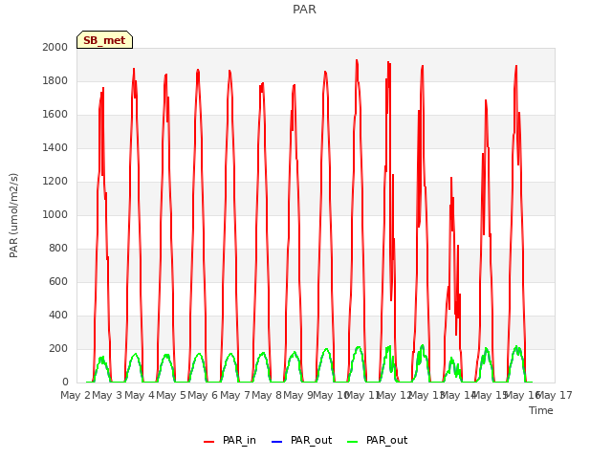The height and width of the screenshot is (459, 612).
Task: Click the SB_met annotation box
Action: tap(104, 40)
